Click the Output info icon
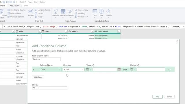 tap(138, 65)
